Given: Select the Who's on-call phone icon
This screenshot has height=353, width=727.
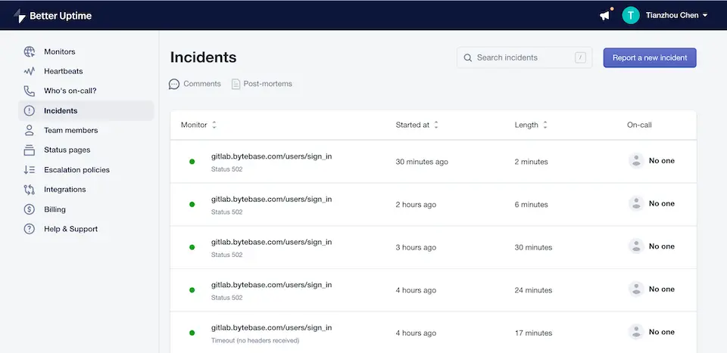Looking at the screenshot, I should click(30, 91).
